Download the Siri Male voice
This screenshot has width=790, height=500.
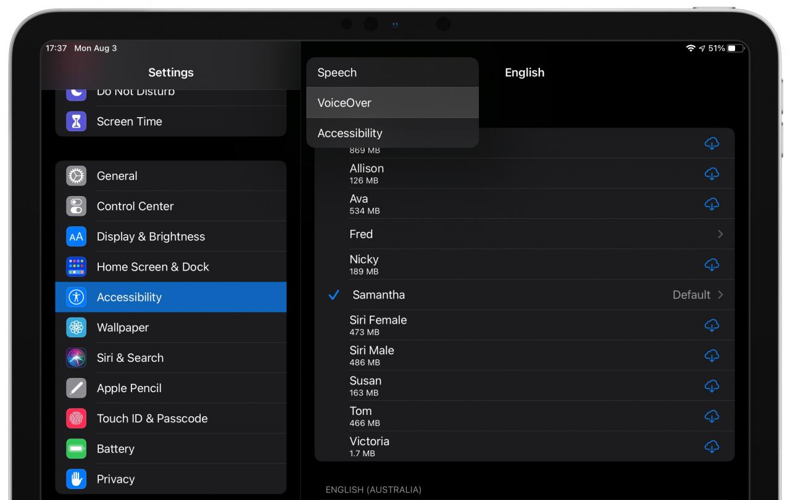(x=712, y=356)
